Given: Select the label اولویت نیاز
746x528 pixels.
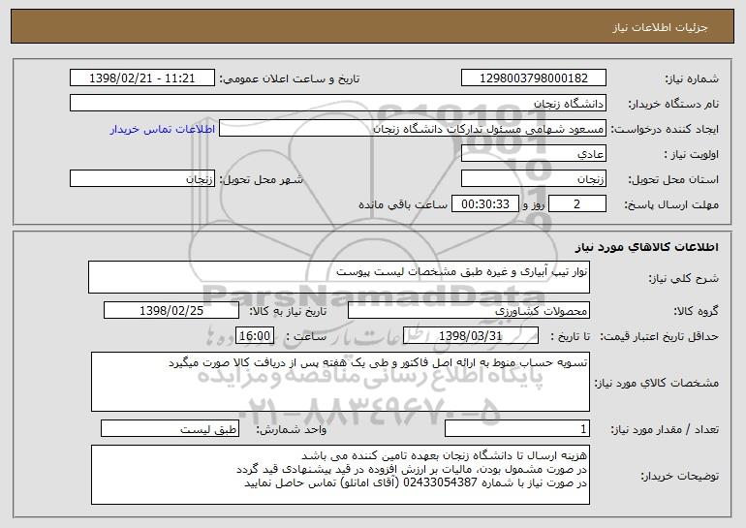Looking at the screenshot, I should [x=692, y=154].
